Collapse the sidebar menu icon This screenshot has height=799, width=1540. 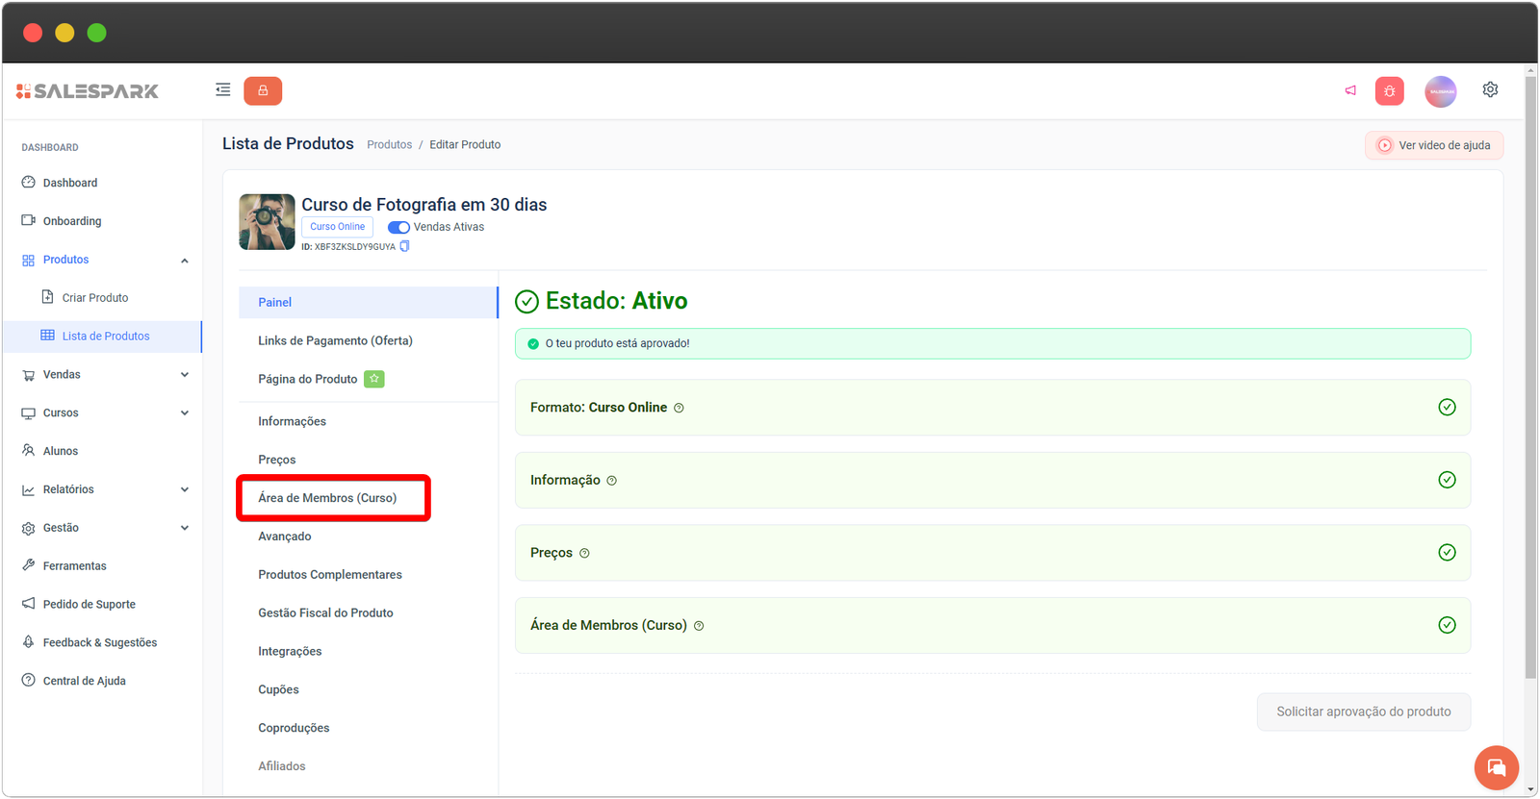[222, 90]
